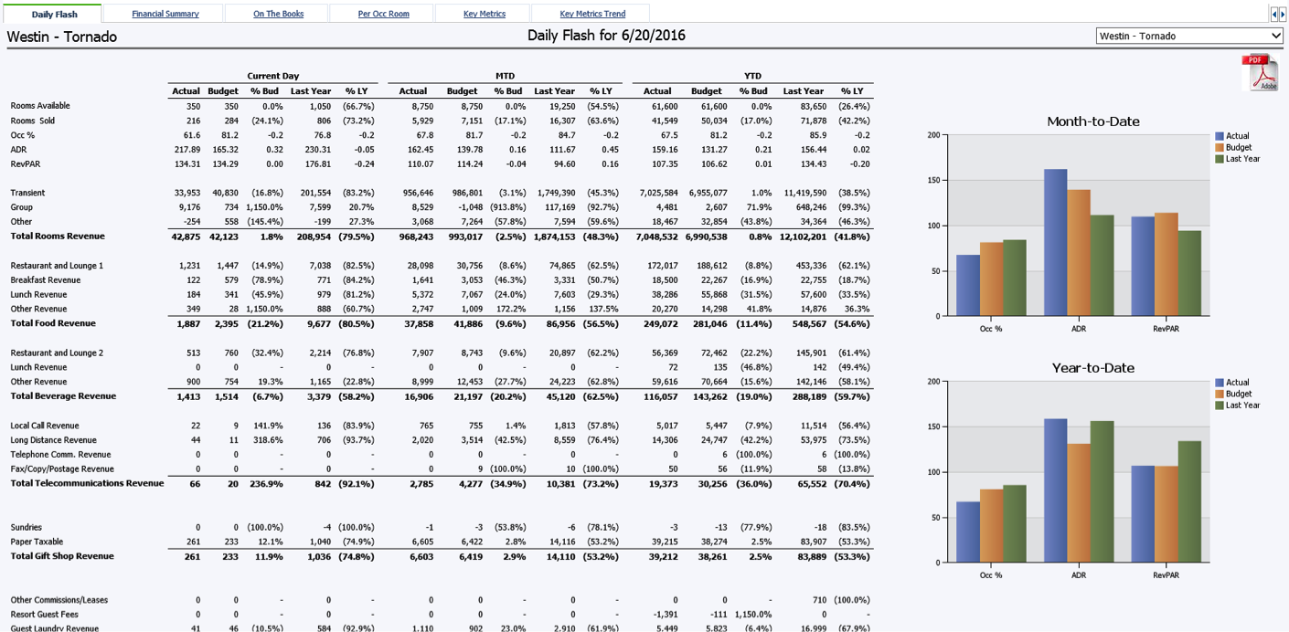Select the Transient row label
The height and width of the screenshot is (632, 1289).
27,193
